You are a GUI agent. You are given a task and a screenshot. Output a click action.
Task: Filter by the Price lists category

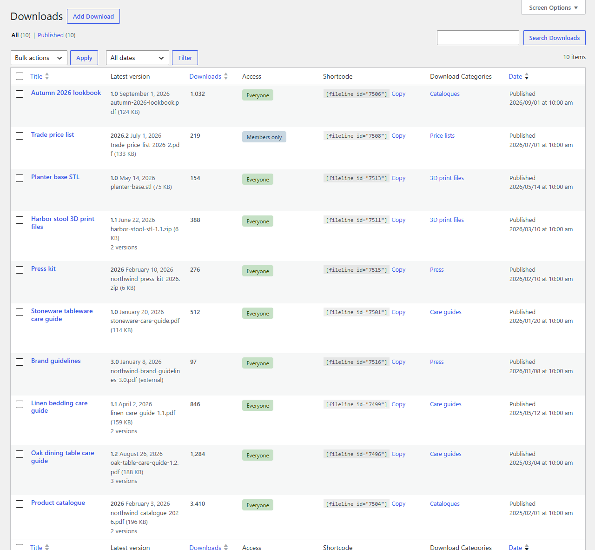coord(442,136)
